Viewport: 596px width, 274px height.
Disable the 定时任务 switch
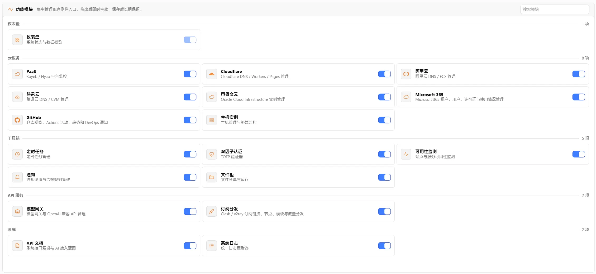(x=190, y=154)
